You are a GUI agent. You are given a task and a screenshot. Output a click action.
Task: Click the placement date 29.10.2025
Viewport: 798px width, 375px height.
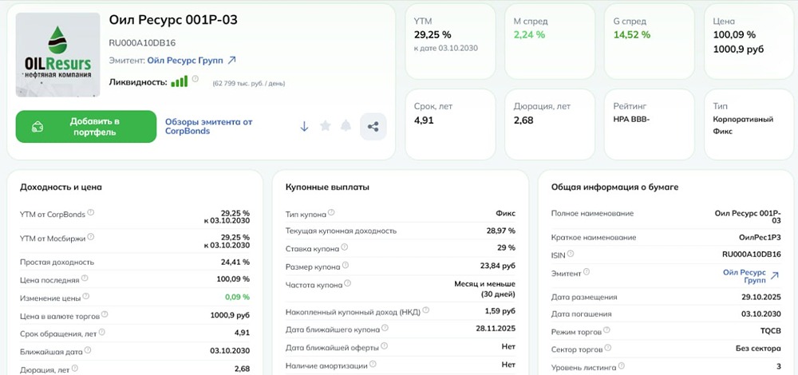(x=760, y=297)
